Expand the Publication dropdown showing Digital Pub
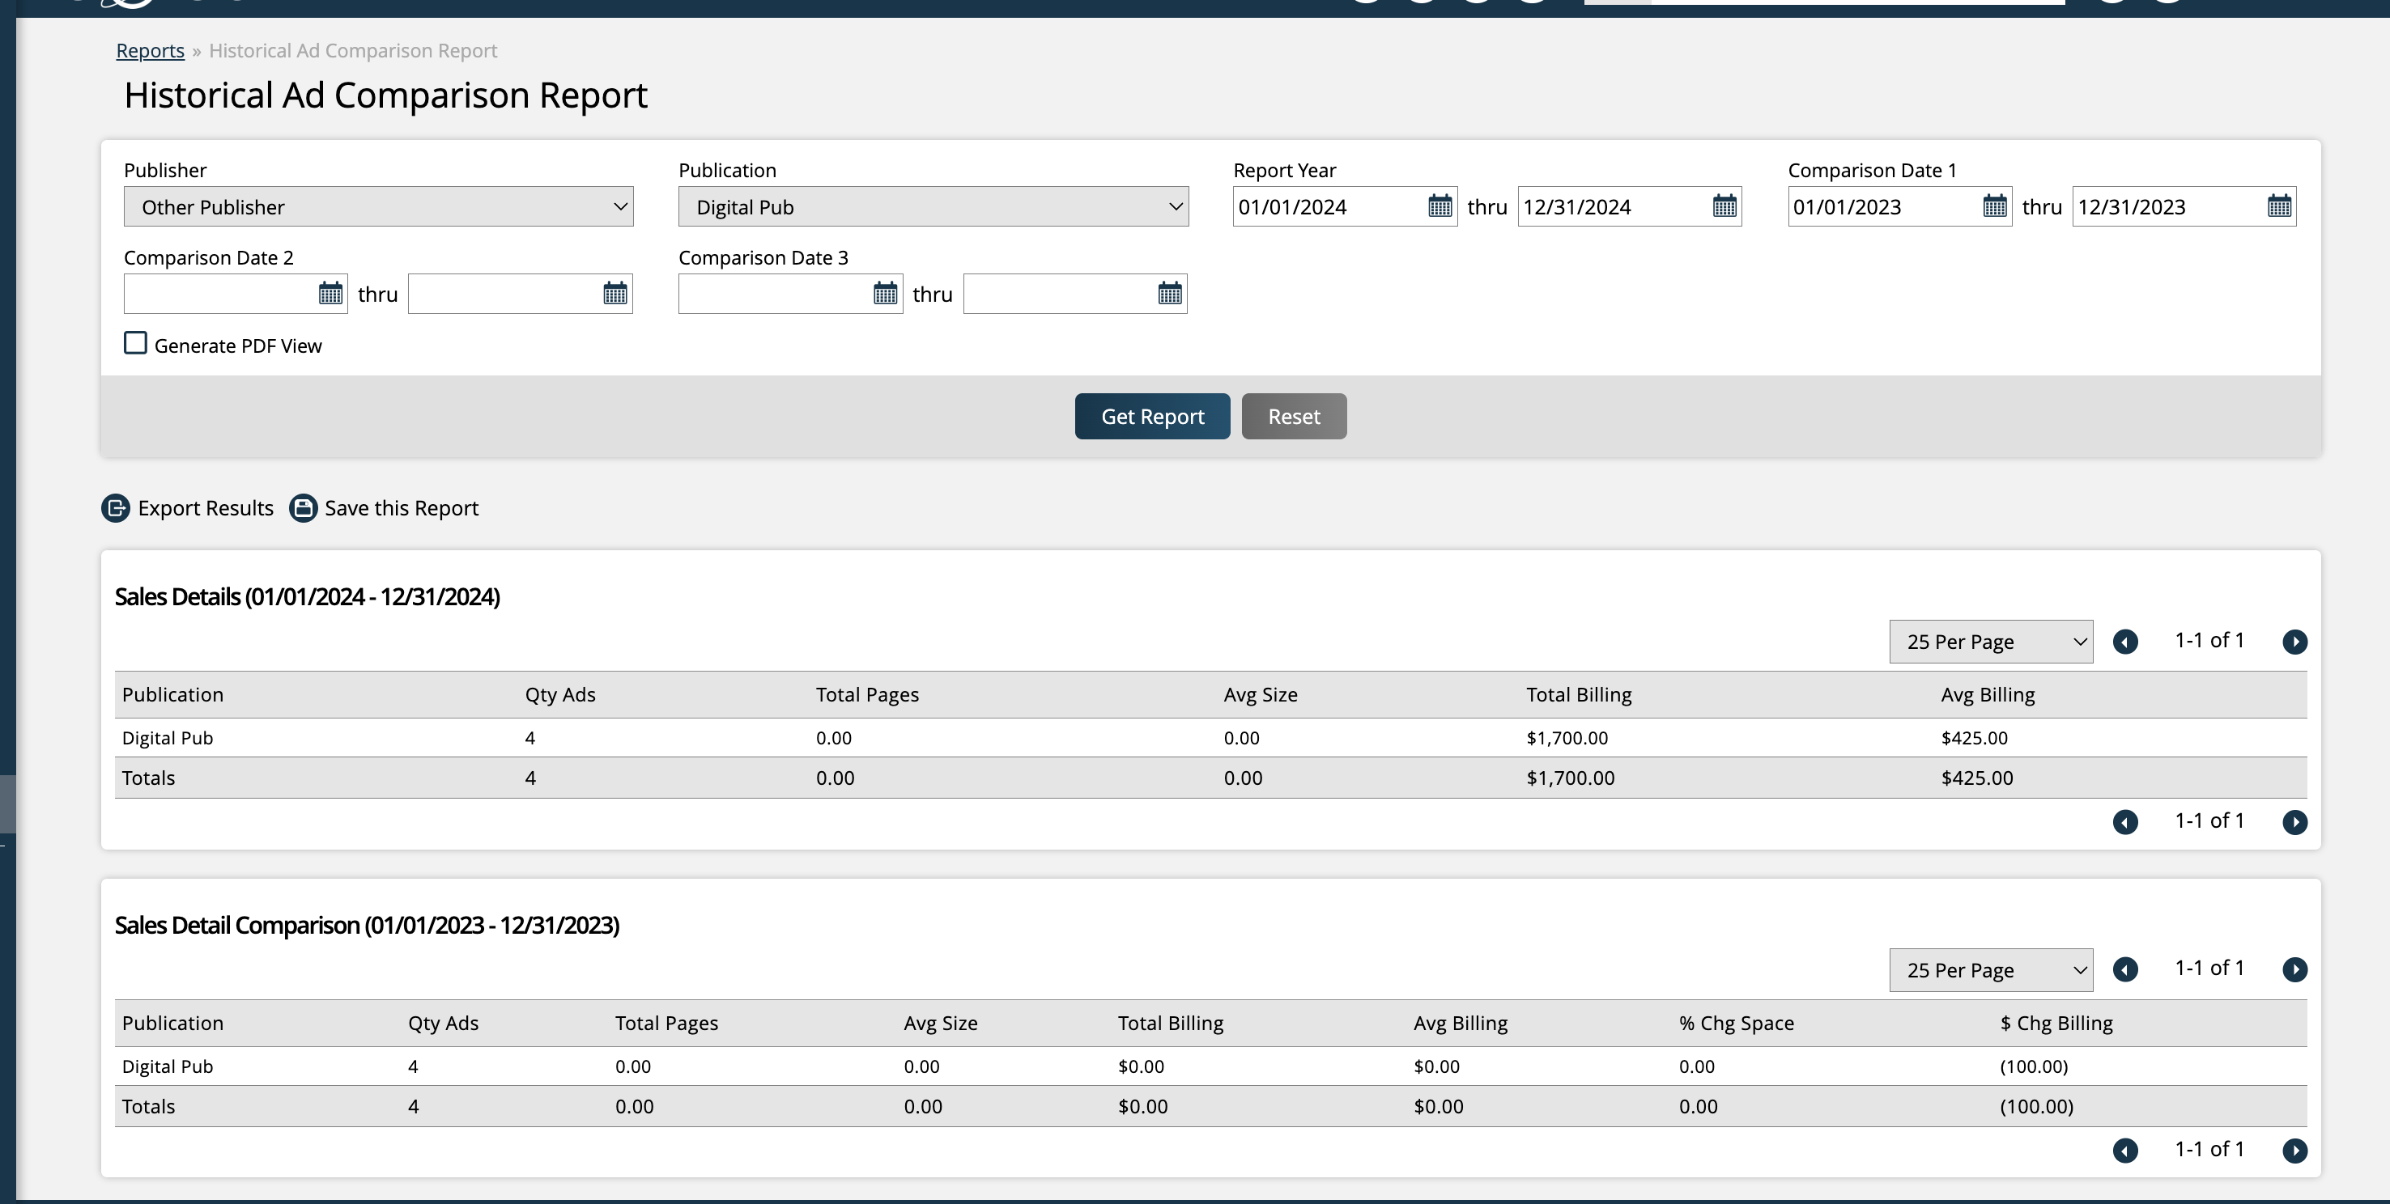The width and height of the screenshot is (2390, 1204). (x=933, y=207)
